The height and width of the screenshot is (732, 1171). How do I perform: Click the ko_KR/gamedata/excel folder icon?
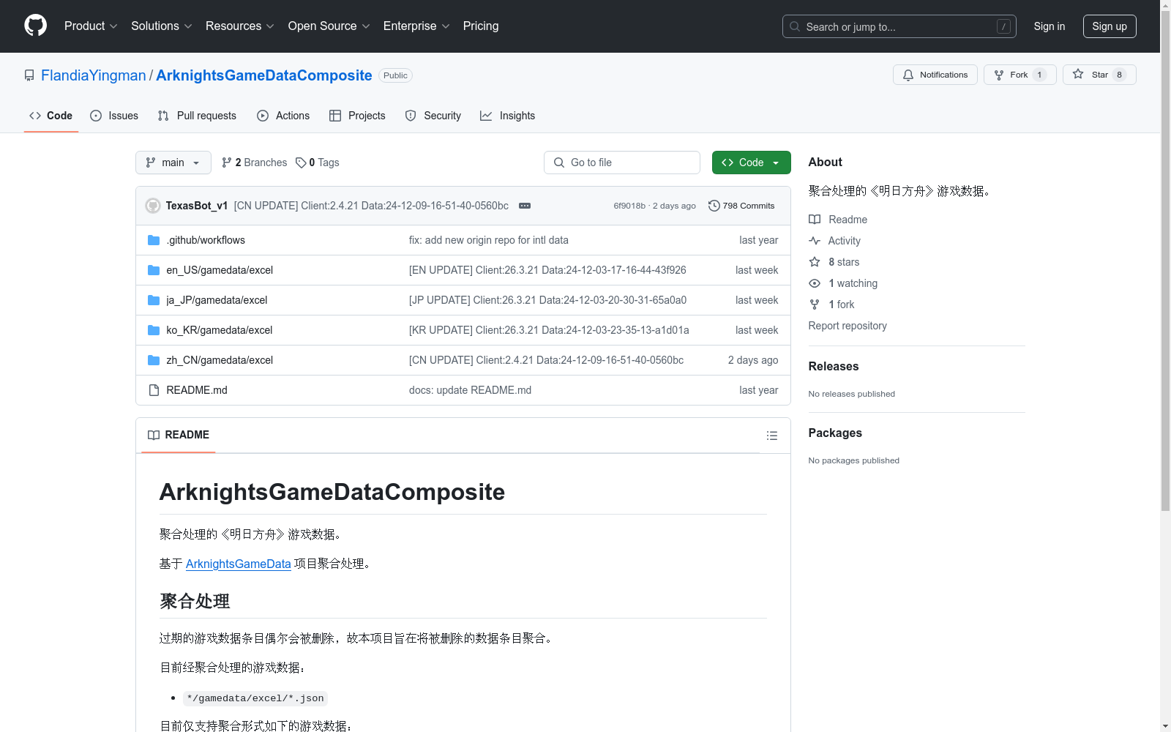pyautogui.click(x=154, y=330)
